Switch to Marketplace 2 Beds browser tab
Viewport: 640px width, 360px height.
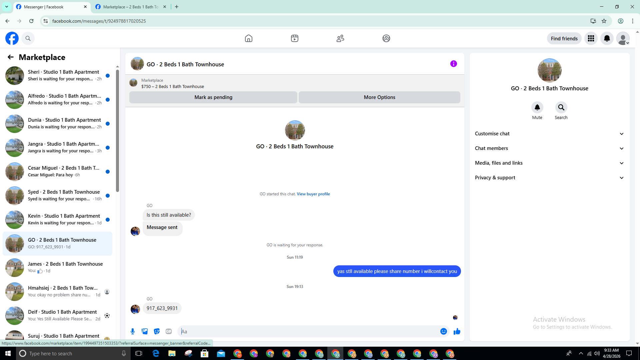pyautogui.click(x=130, y=7)
